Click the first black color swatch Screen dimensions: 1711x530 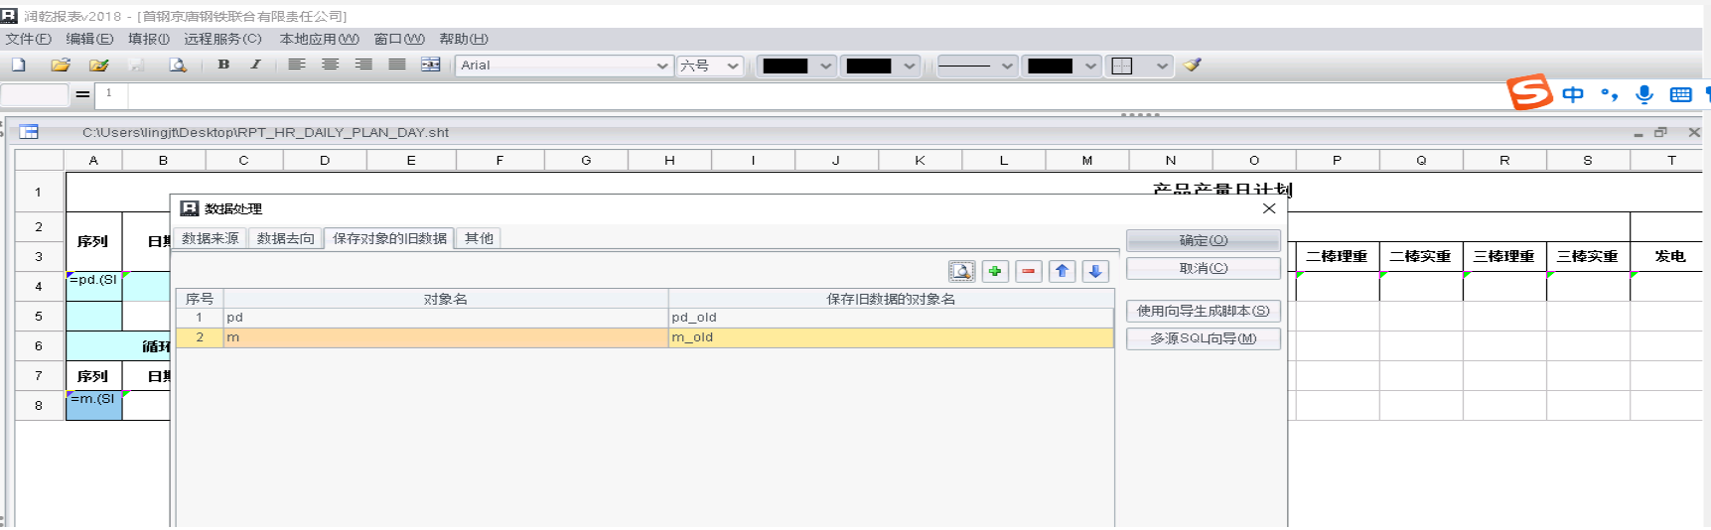(785, 66)
